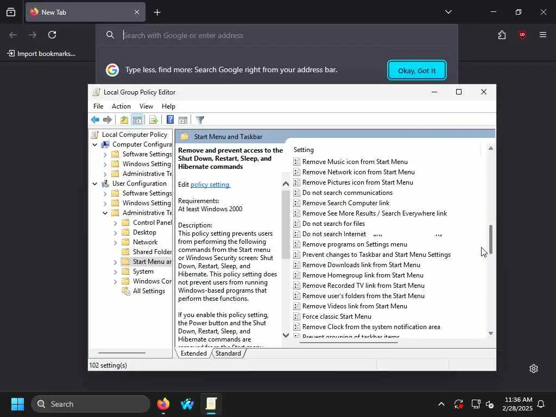Click uBlock Origin shield icon in Firefox
The image size is (556, 417).
point(522,35)
